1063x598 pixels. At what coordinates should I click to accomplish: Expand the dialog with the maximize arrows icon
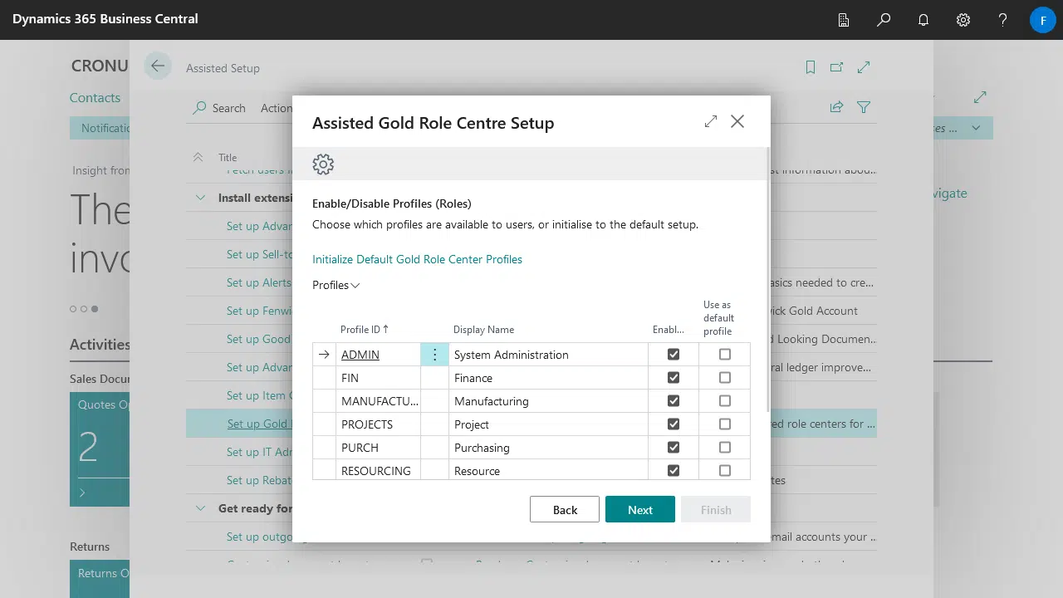[x=711, y=122]
